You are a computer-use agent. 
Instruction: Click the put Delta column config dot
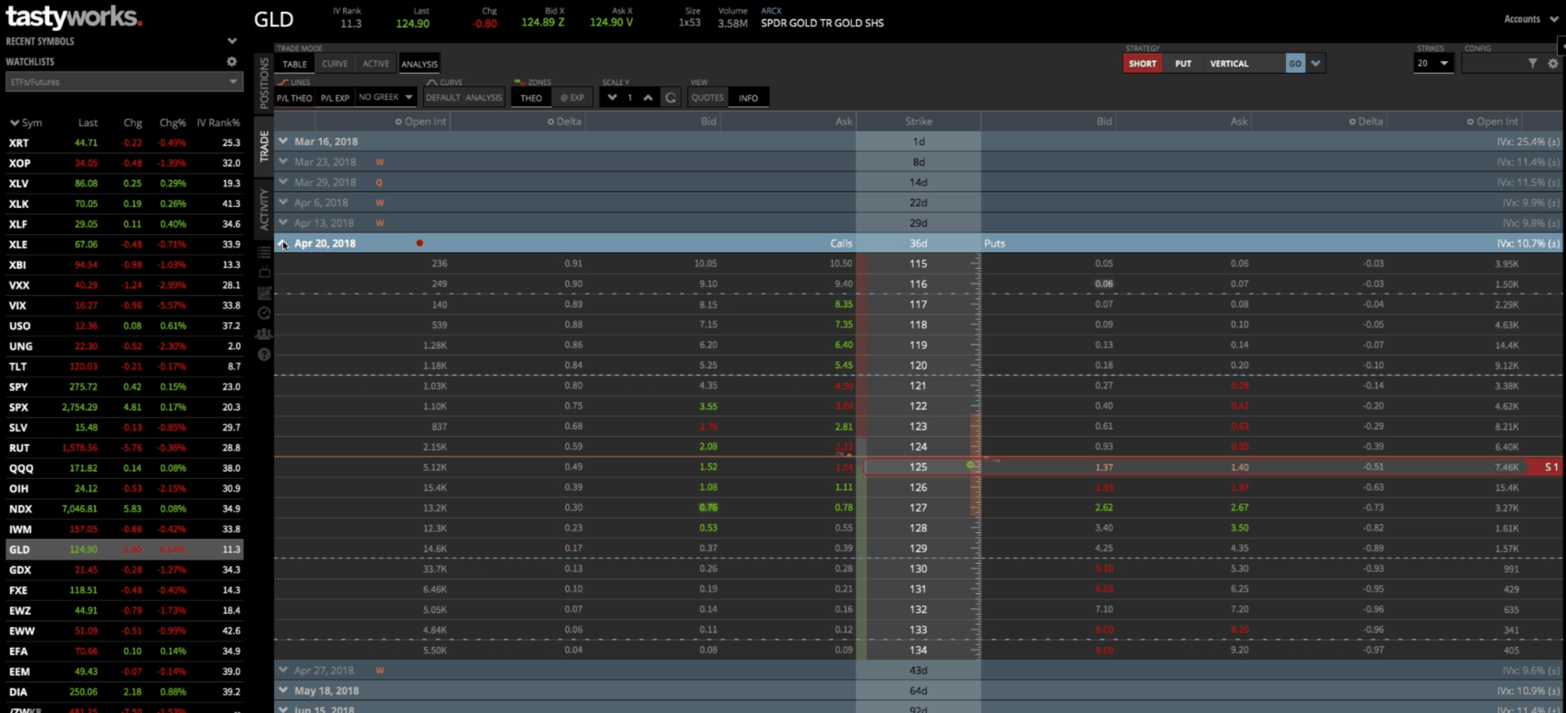(x=1353, y=122)
